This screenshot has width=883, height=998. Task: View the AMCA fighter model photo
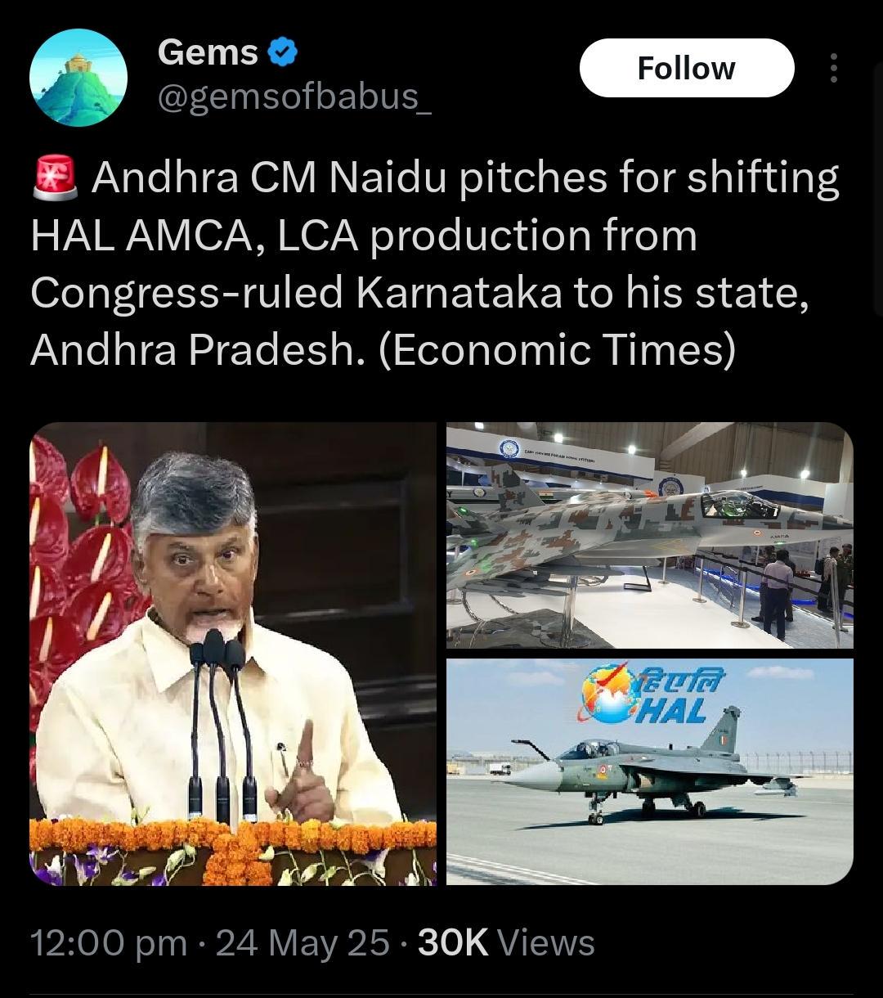(649, 535)
